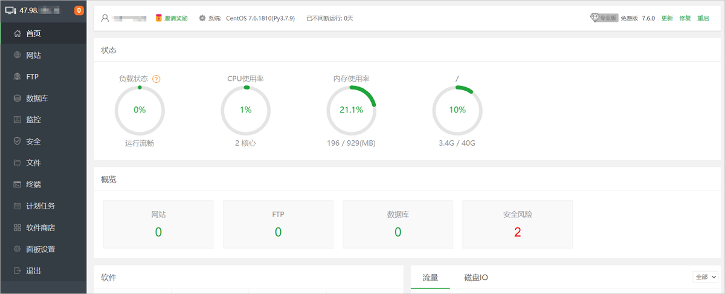Click the home icon beside 首页
The image size is (725, 294).
pyautogui.click(x=17, y=34)
